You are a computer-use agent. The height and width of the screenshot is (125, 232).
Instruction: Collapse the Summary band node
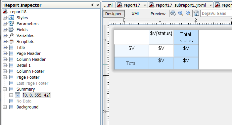point(5,89)
